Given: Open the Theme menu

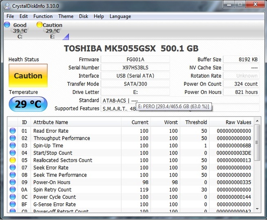Looking at the screenshot, I should [x=66, y=16].
